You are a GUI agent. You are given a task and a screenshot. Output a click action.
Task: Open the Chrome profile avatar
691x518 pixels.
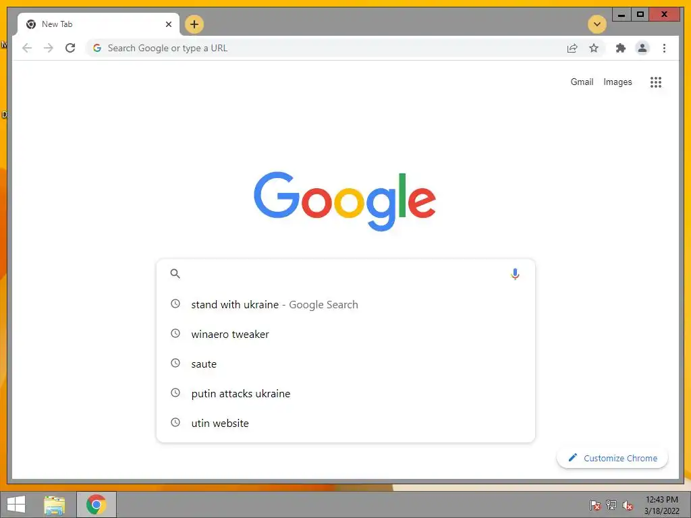pos(642,48)
